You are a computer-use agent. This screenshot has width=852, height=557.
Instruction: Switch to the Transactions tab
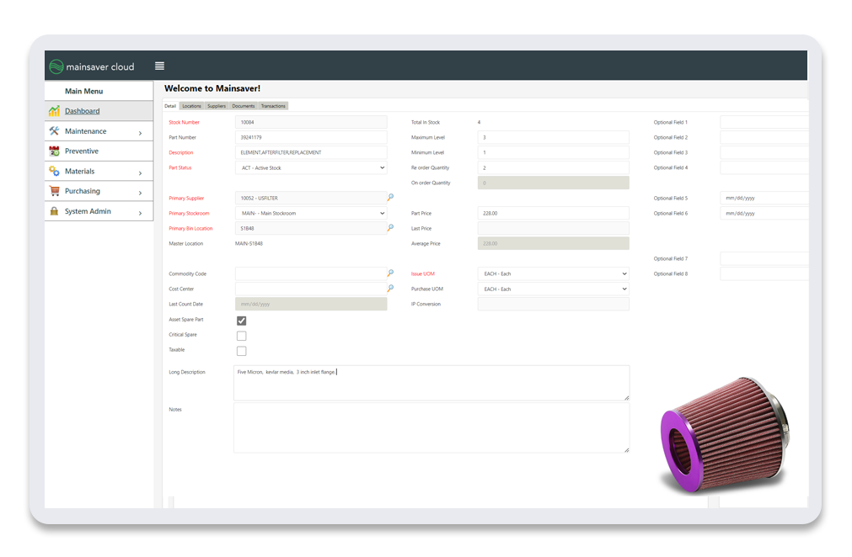272,105
